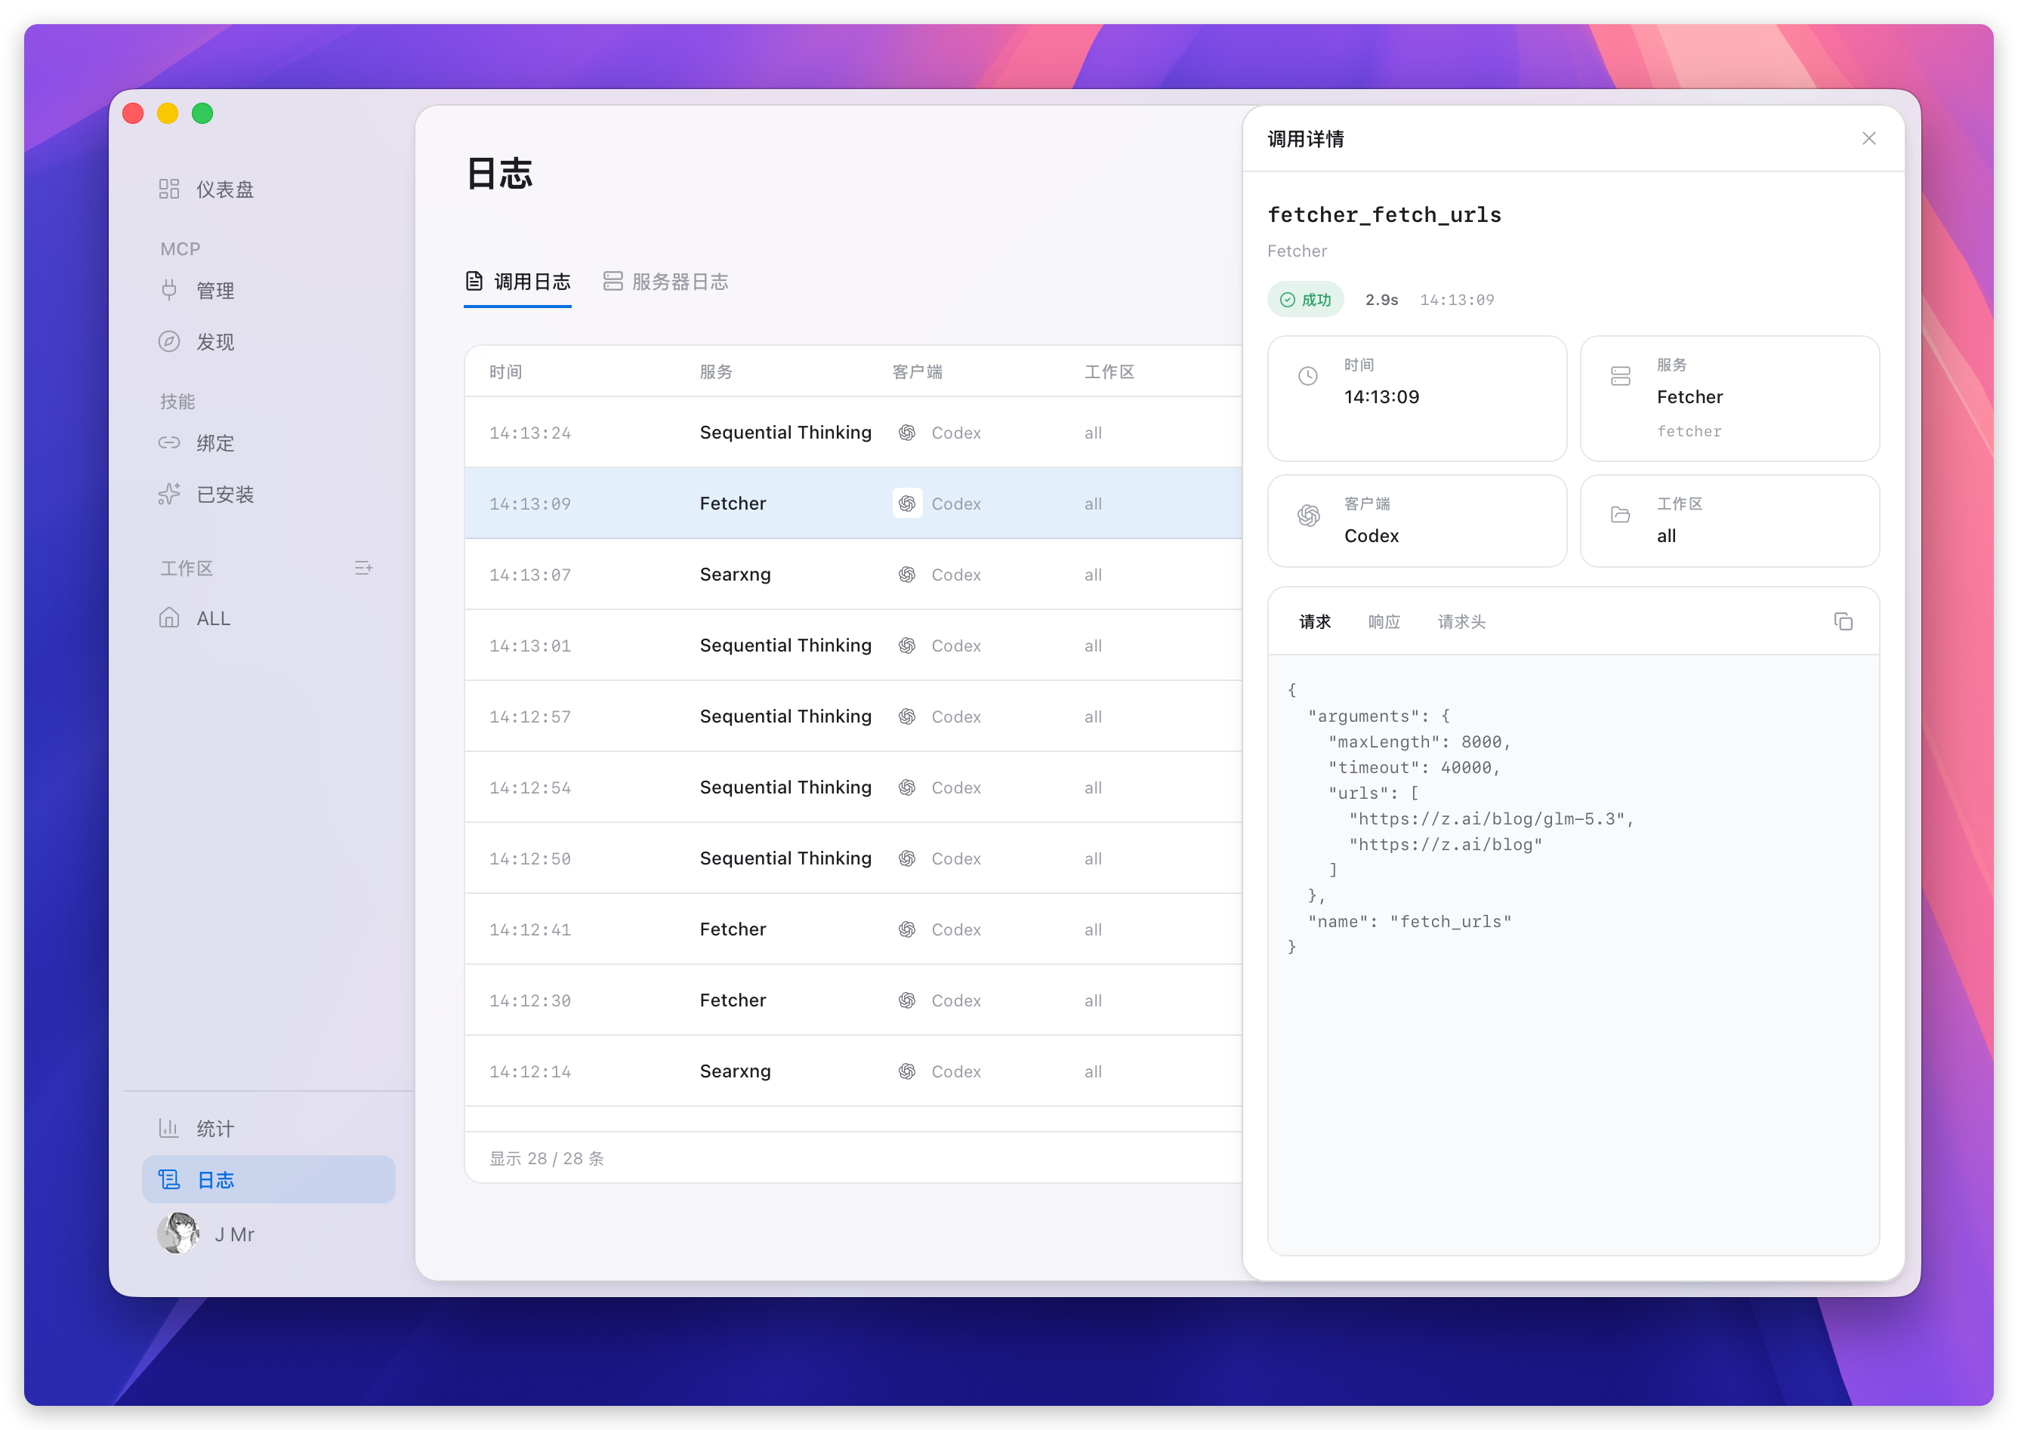The width and height of the screenshot is (2018, 1430).
Task: Copy request JSON with copy icon
Action: click(1843, 621)
